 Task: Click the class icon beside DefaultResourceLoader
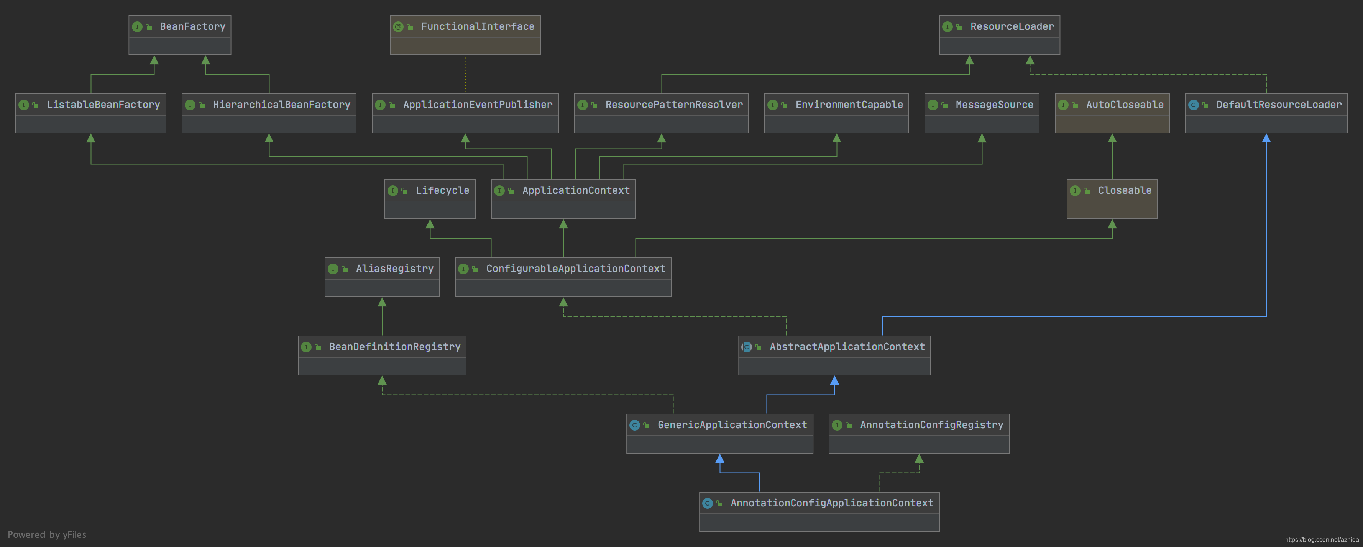point(1194,105)
